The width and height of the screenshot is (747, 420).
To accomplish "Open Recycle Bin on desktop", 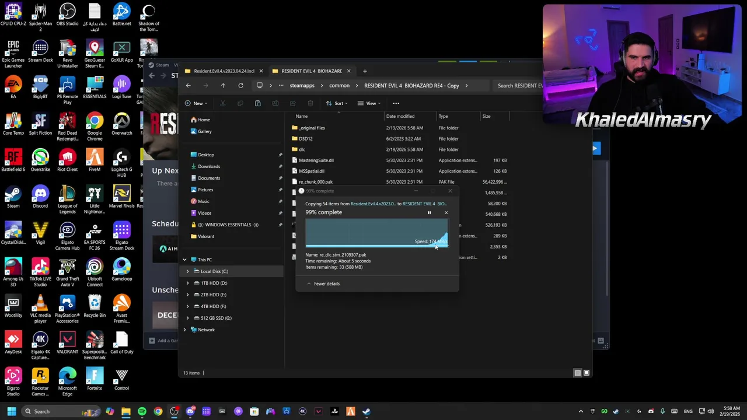I will (x=95, y=306).
